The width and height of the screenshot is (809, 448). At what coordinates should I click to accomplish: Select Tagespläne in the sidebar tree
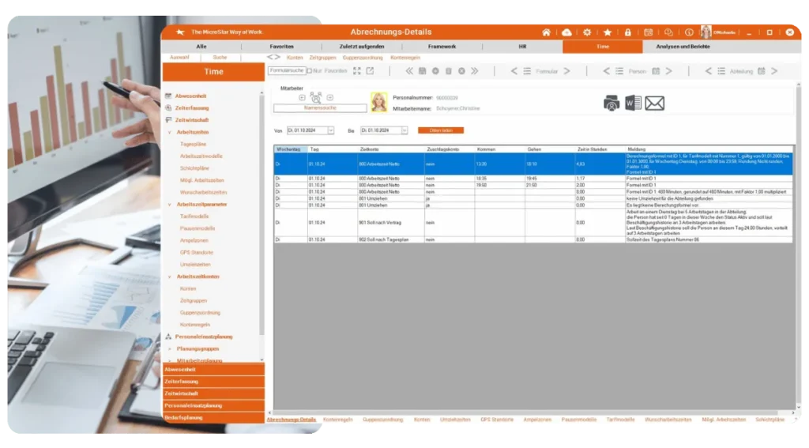[x=193, y=145]
